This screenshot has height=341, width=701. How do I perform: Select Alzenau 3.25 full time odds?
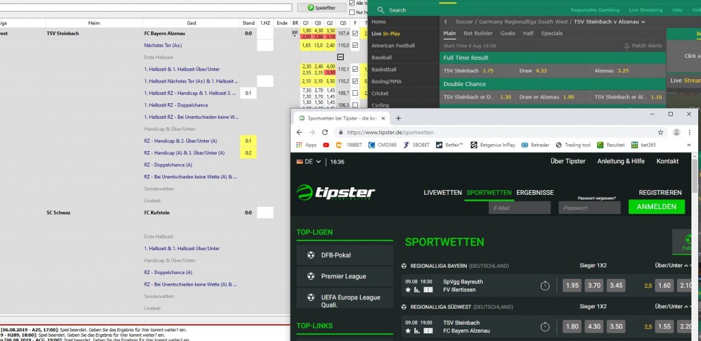(x=628, y=70)
